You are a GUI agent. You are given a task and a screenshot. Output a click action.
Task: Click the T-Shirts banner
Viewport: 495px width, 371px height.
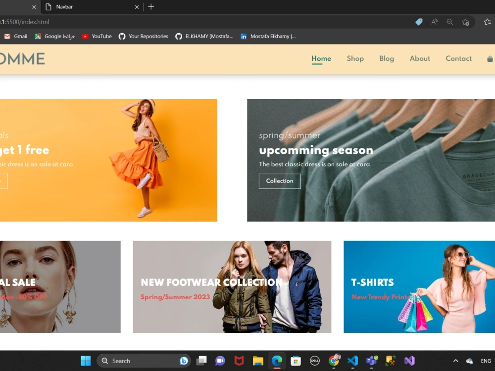pyautogui.click(x=419, y=287)
